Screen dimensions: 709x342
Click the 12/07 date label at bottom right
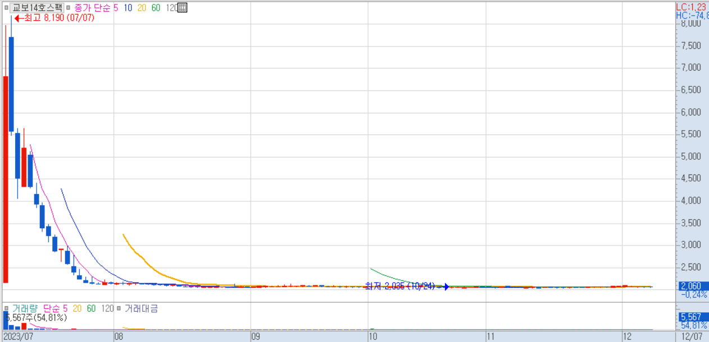coord(692,336)
